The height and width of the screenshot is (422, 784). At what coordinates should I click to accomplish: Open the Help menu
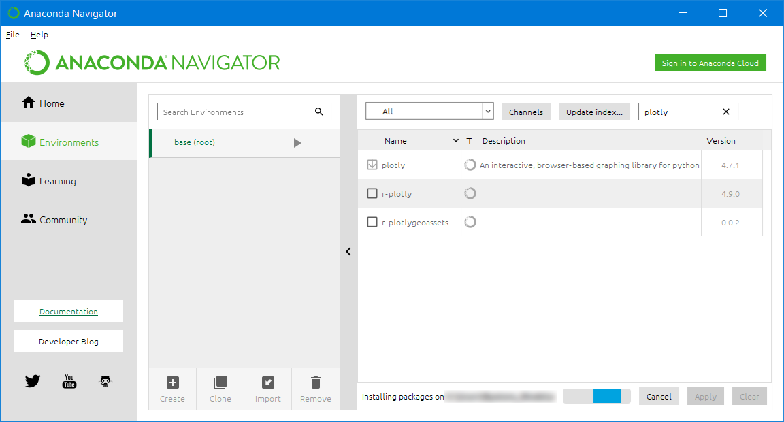[x=39, y=35]
